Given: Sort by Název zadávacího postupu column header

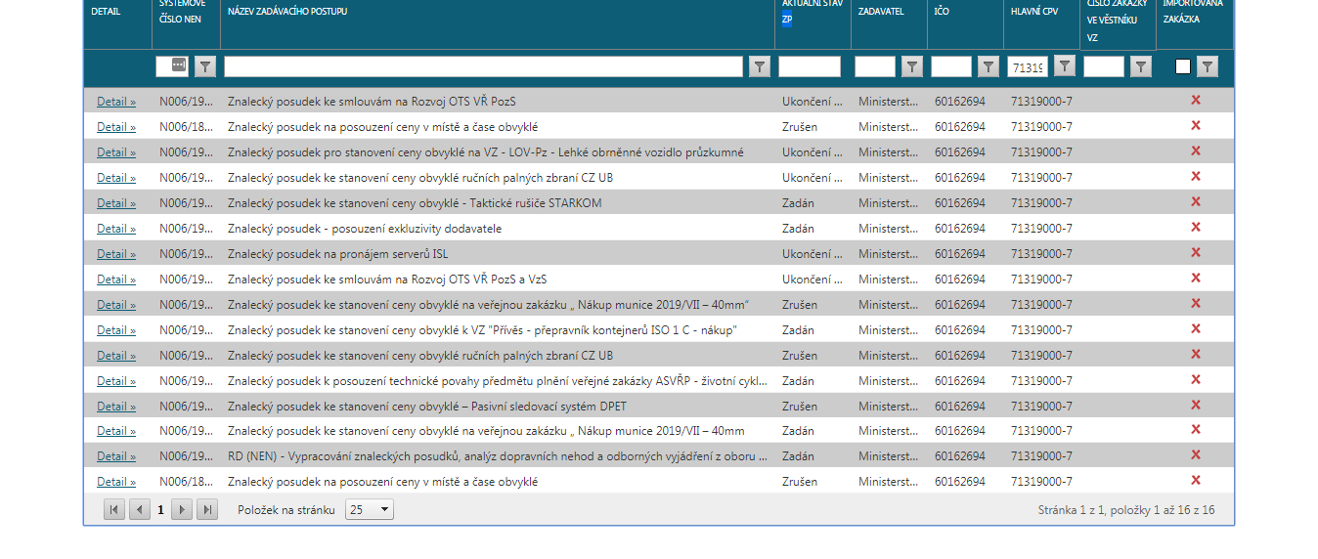Looking at the screenshot, I should coord(286,12).
